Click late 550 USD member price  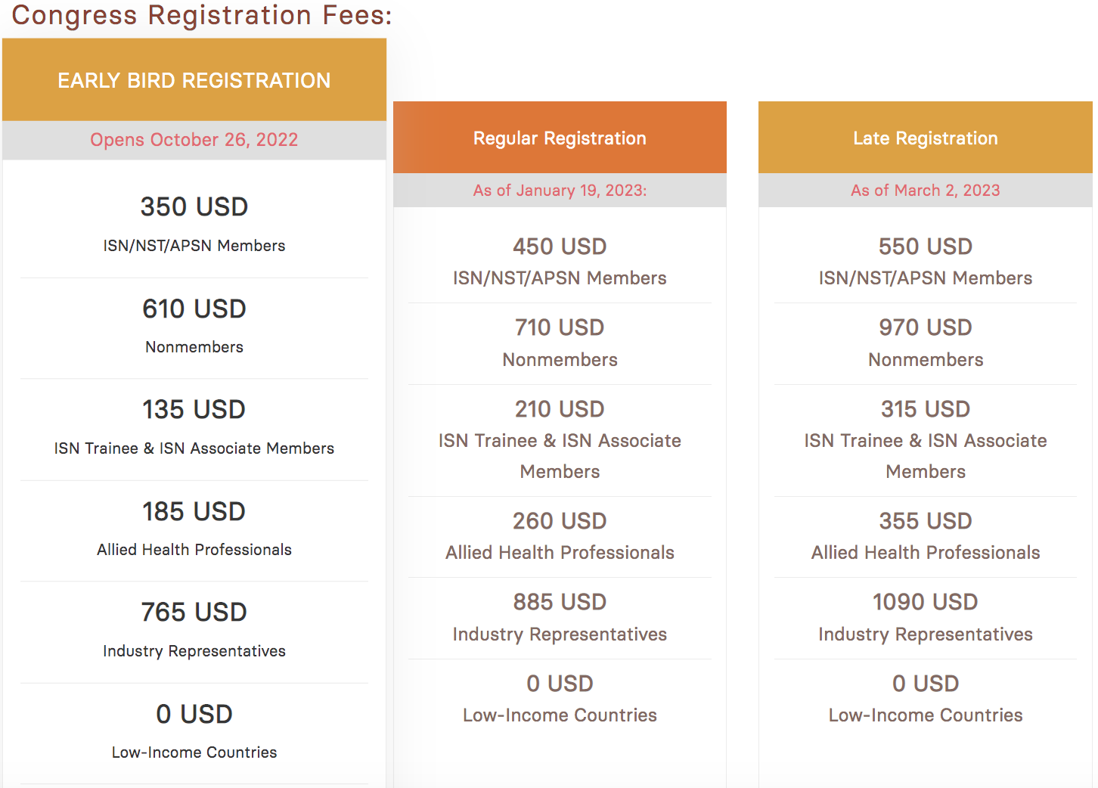click(926, 247)
